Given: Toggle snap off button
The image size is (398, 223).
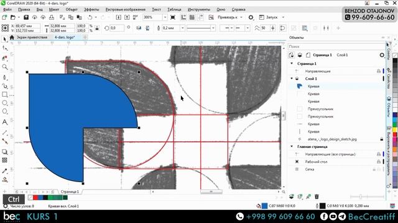Looking at the screenshot, I should point(211,17).
